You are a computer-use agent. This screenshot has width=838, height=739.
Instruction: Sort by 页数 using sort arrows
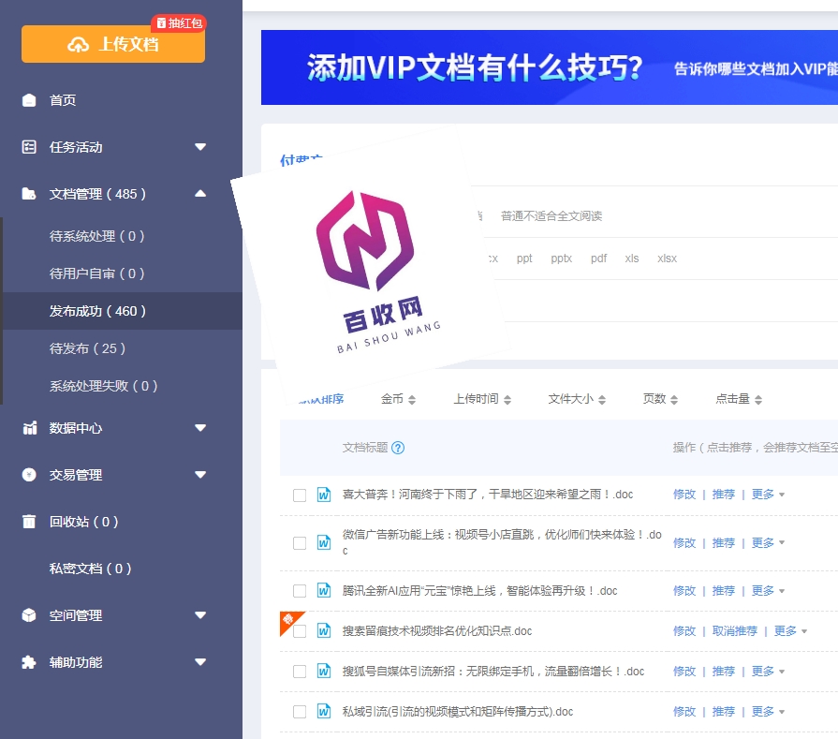(674, 399)
